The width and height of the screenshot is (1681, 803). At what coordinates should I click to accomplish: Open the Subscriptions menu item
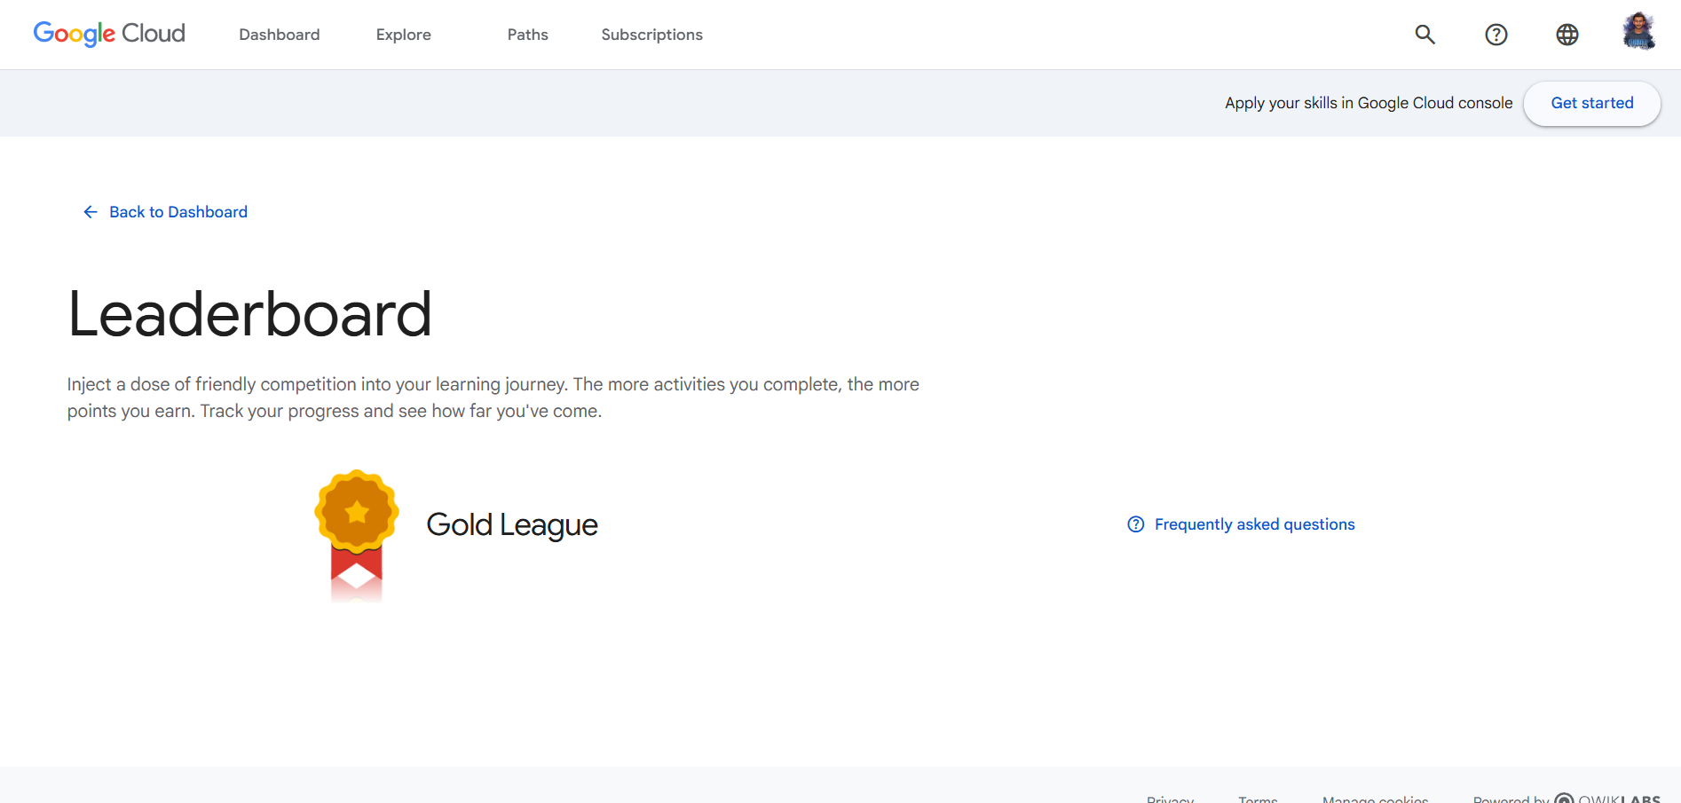pyautogui.click(x=652, y=35)
